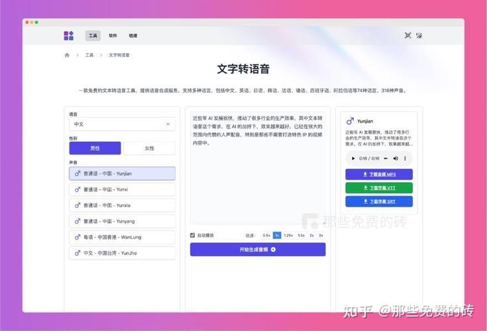
Task: Click the language translate icon in header
Action: [x=407, y=36]
